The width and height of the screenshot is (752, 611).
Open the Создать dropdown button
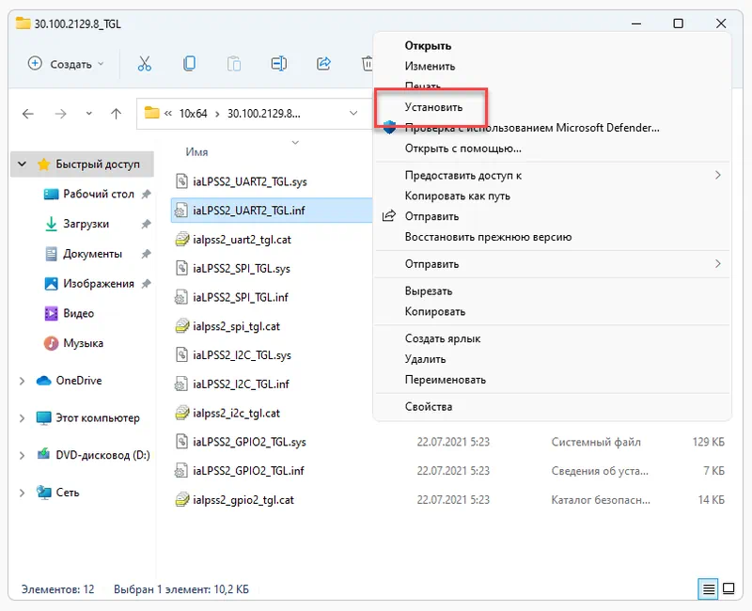(66, 64)
